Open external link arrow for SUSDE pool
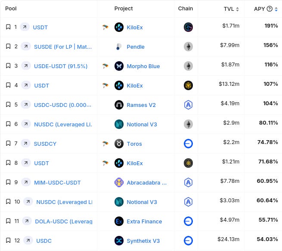The image size is (282, 251). 26,46
